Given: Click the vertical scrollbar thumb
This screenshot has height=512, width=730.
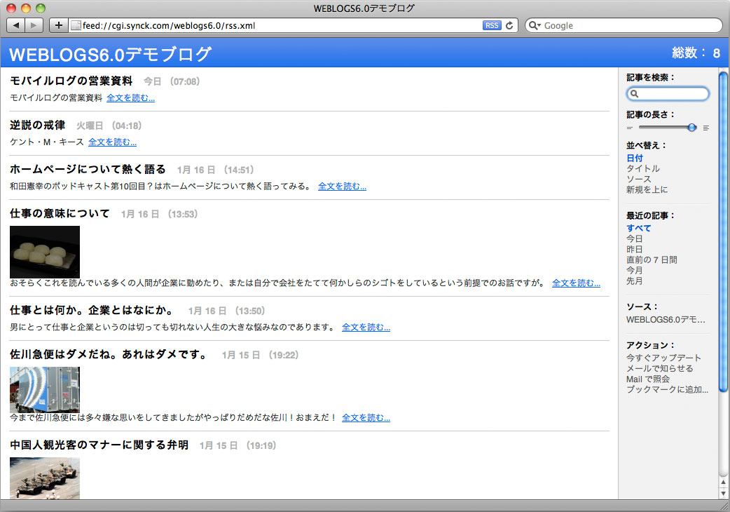Looking at the screenshot, I should click(x=723, y=232).
